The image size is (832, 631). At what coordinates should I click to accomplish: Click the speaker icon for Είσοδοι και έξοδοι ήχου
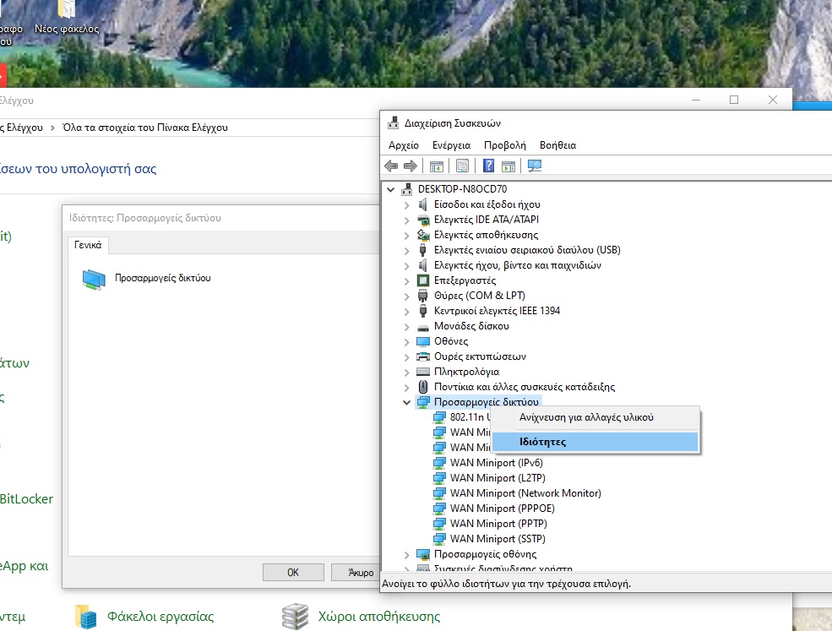423,204
